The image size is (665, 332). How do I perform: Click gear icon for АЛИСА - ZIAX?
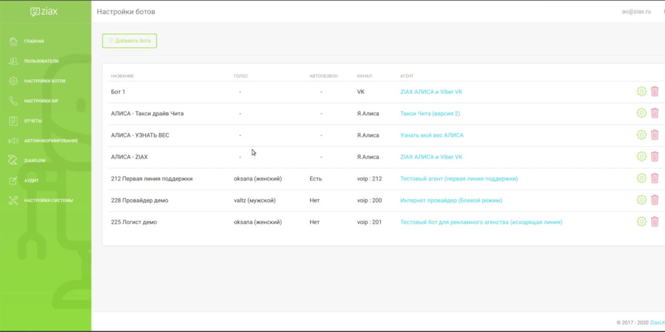pyautogui.click(x=641, y=157)
